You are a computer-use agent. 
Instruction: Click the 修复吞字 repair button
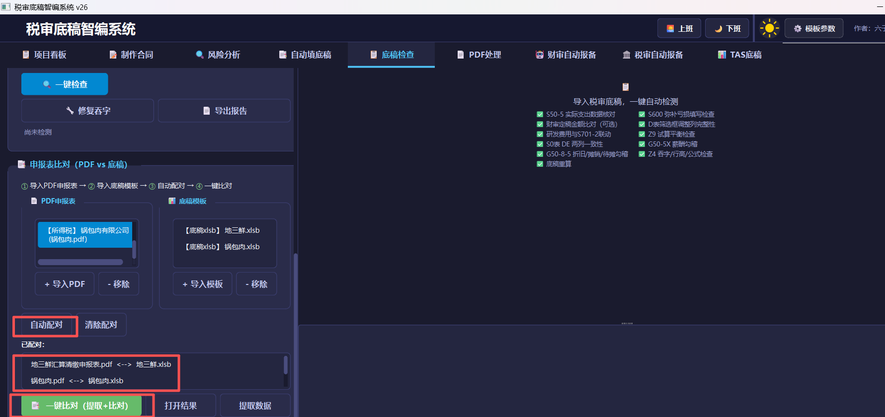tap(87, 111)
